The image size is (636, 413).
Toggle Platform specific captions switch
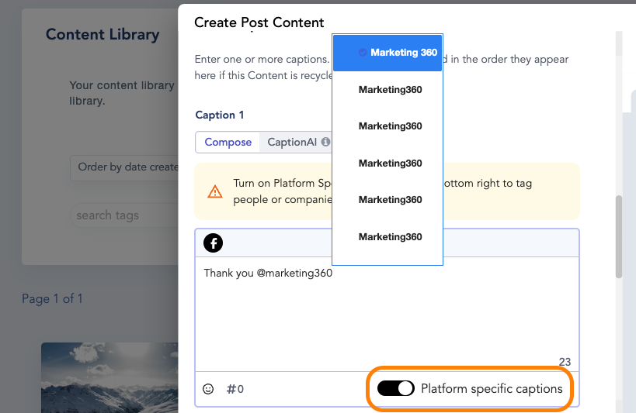[395, 388]
